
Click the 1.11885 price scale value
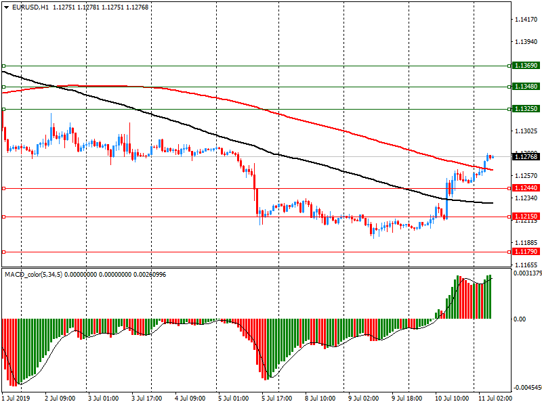(526, 243)
